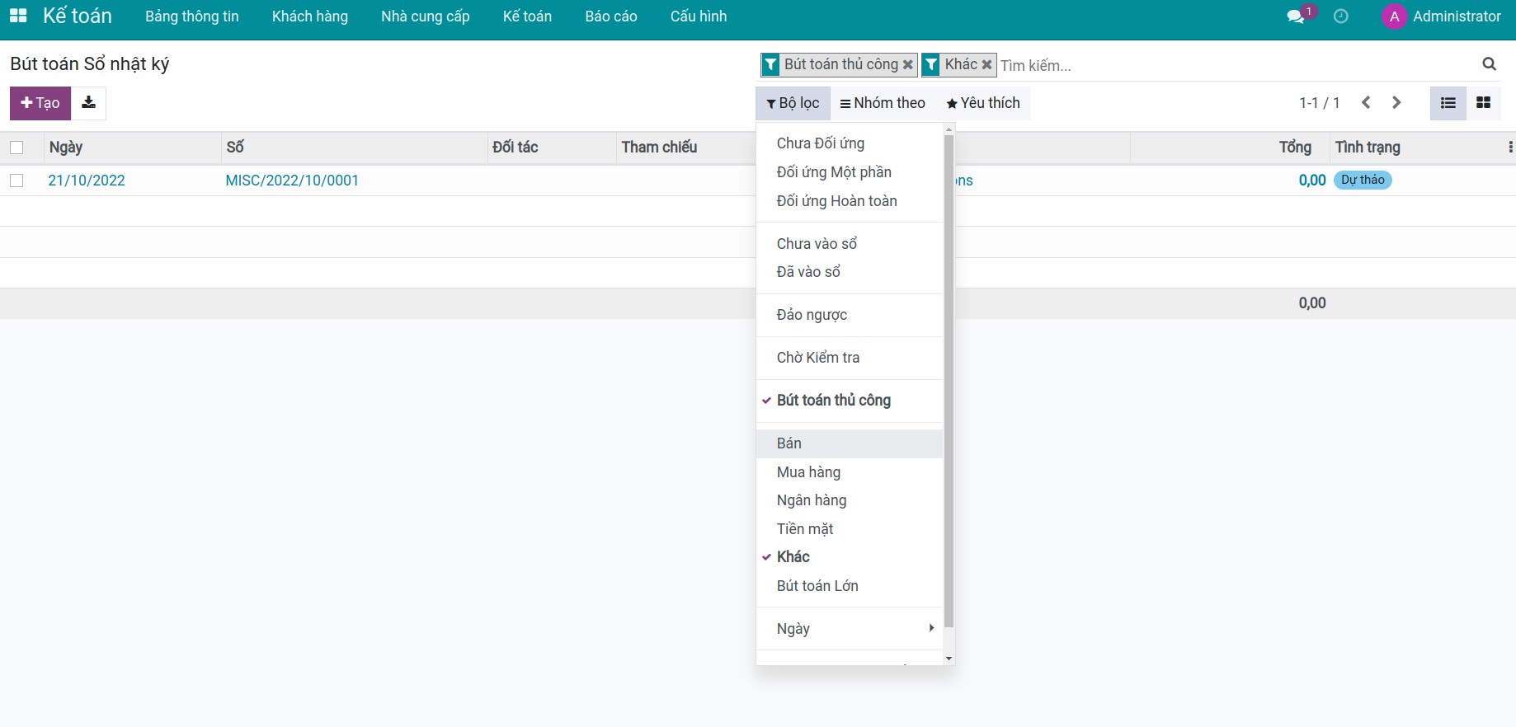This screenshot has width=1516, height=727.
Task: Click the Tìm kiếm search field
Action: pos(1229,65)
